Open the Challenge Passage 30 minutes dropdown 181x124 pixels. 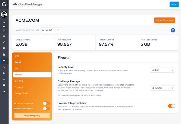[x=162, y=88]
